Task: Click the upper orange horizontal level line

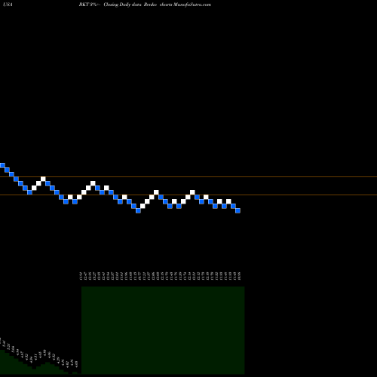Action: (x=188, y=177)
